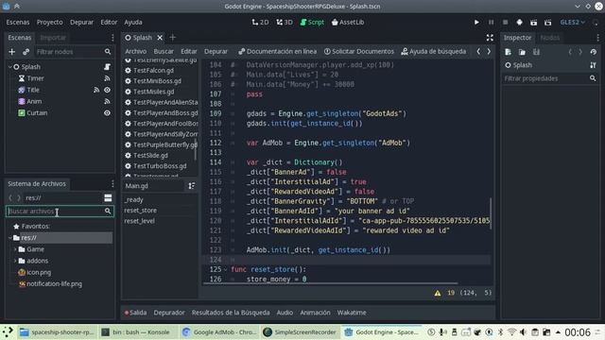
Task: Add new node with plus icon
Action: coord(12,52)
